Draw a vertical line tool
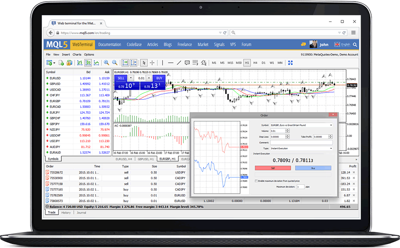 click(162, 63)
